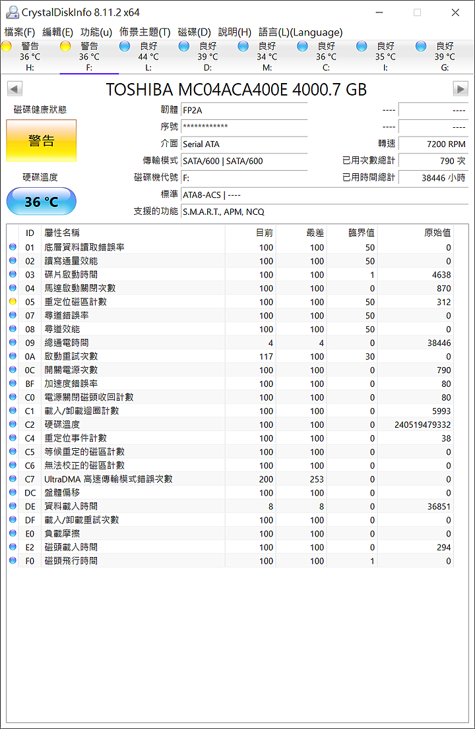Click the 790 次 power on count field

[433, 161]
